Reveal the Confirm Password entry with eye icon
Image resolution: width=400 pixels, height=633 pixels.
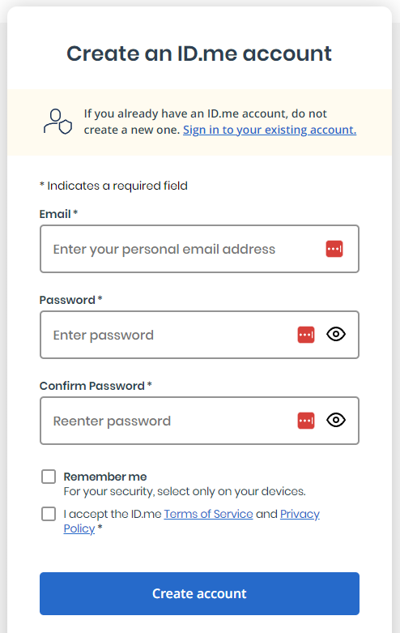[336, 421]
